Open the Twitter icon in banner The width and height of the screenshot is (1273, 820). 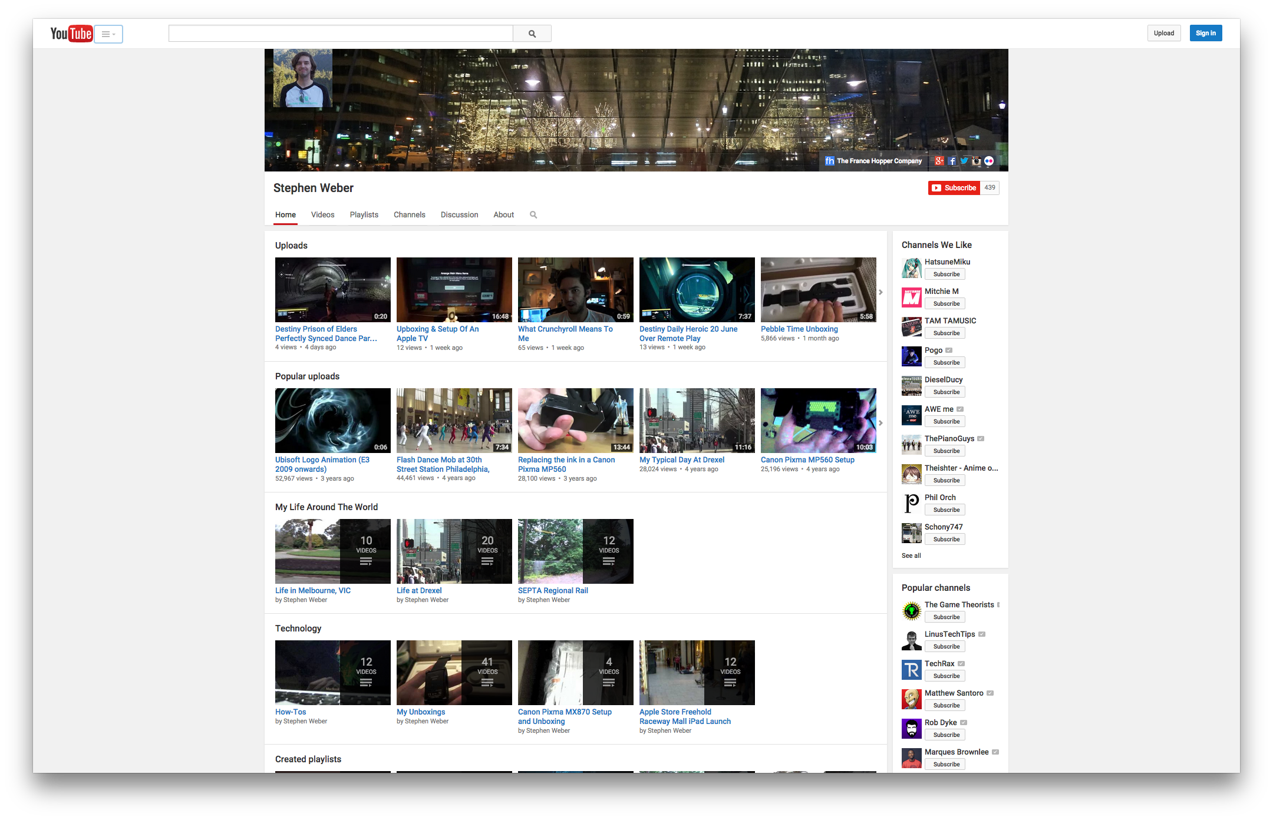click(x=964, y=161)
